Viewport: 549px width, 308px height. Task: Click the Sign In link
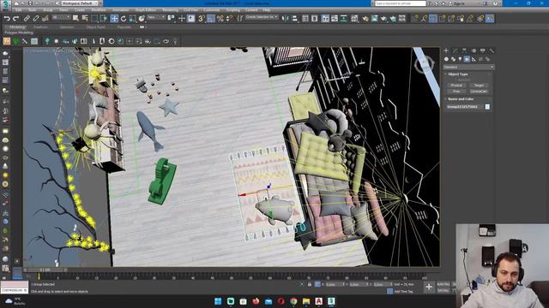pyautogui.click(x=459, y=3)
